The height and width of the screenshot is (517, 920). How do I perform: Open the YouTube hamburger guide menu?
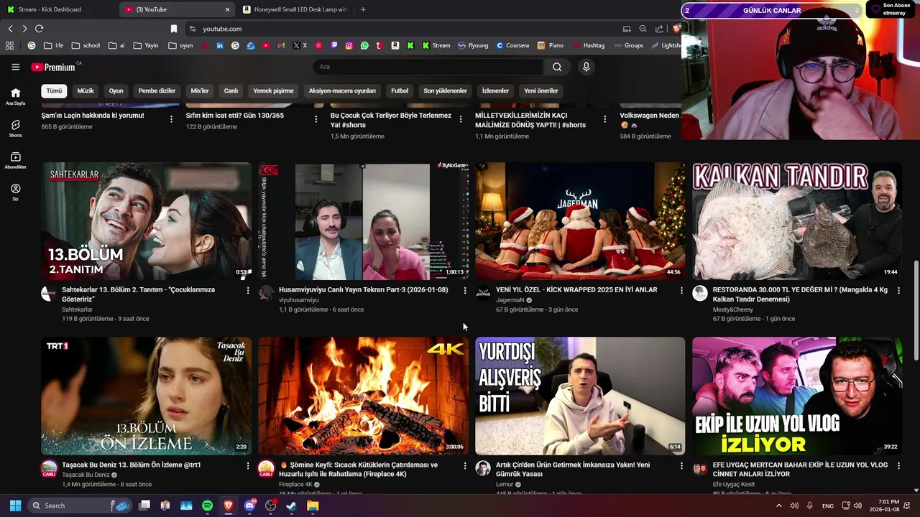15,67
